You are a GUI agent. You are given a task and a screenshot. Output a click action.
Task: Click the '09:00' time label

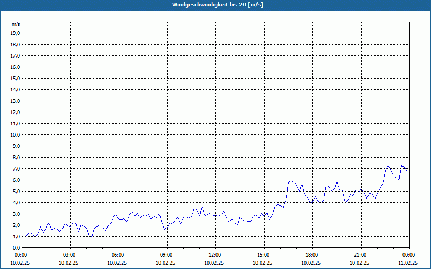(168, 255)
